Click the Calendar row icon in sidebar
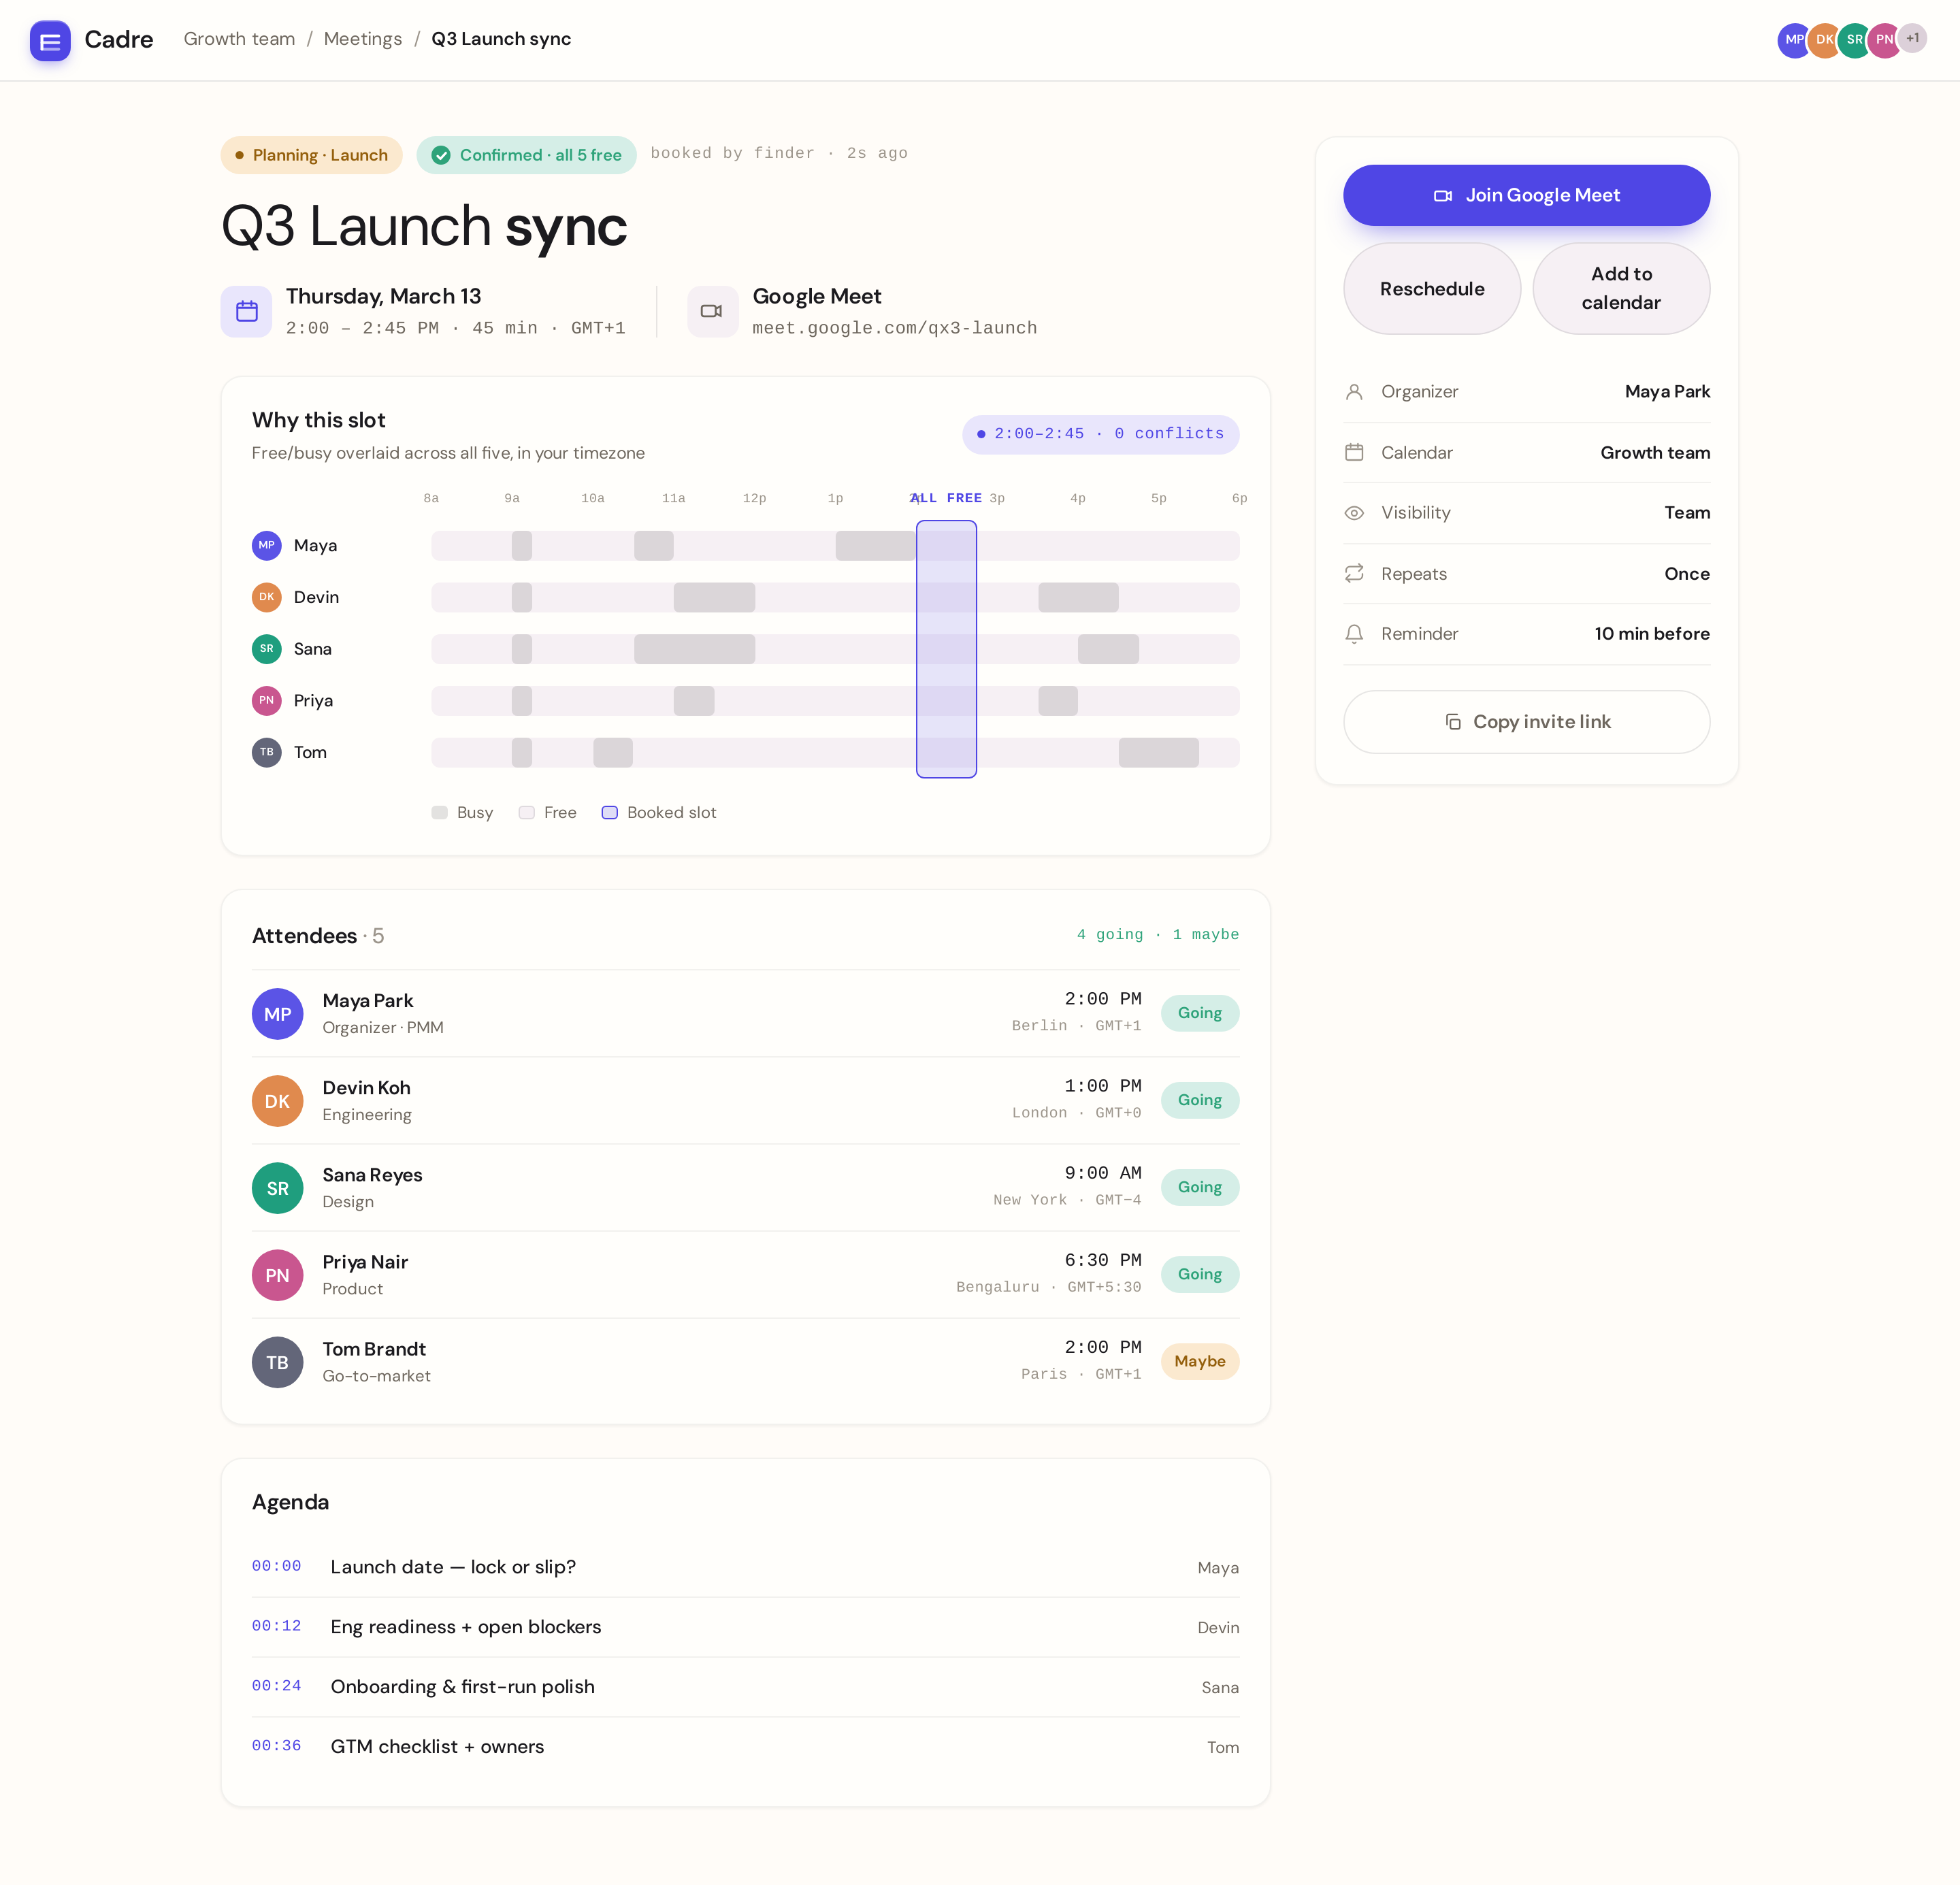The width and height of the screenshot is (1960, 1885). [1354, 452]
